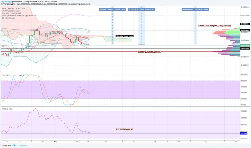
Task: Select the Ichimoku Cloud Twist annotation
Action: [x=124, y=36]
